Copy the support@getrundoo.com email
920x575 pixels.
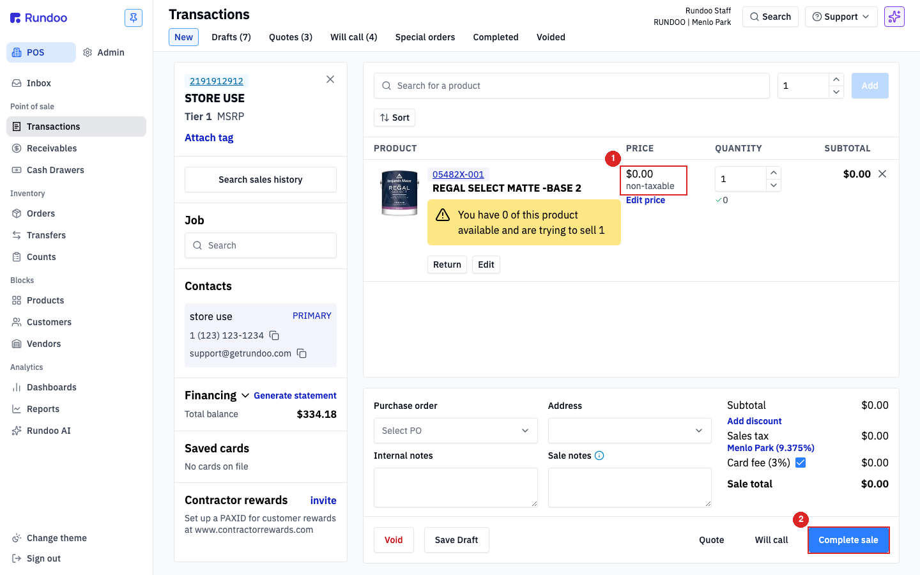(302, 353)
